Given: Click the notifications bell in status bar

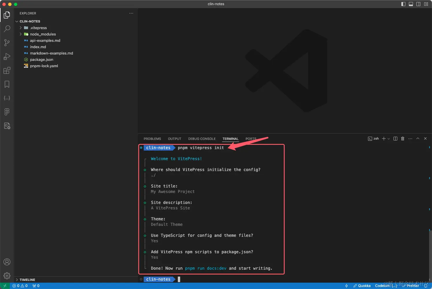Looking at the screenshot, I should pyautogui.click(x=426, y=286).
